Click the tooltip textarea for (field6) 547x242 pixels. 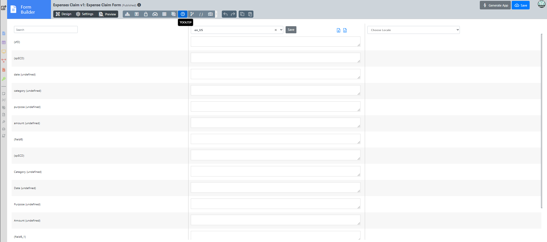[x=276, y=139]
